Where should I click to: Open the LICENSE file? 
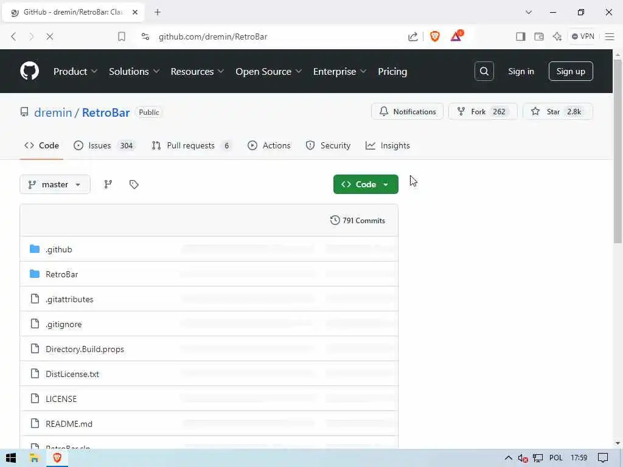(61, 399)
